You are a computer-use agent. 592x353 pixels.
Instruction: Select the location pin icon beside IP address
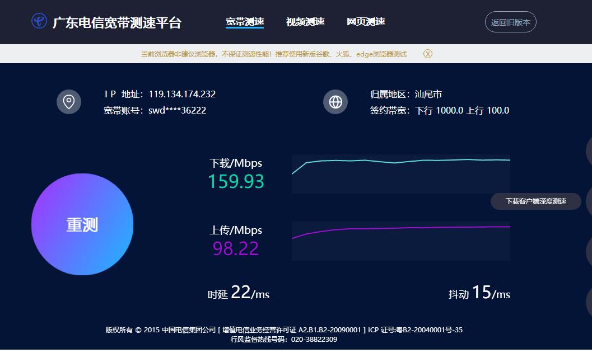pos(68,102)
